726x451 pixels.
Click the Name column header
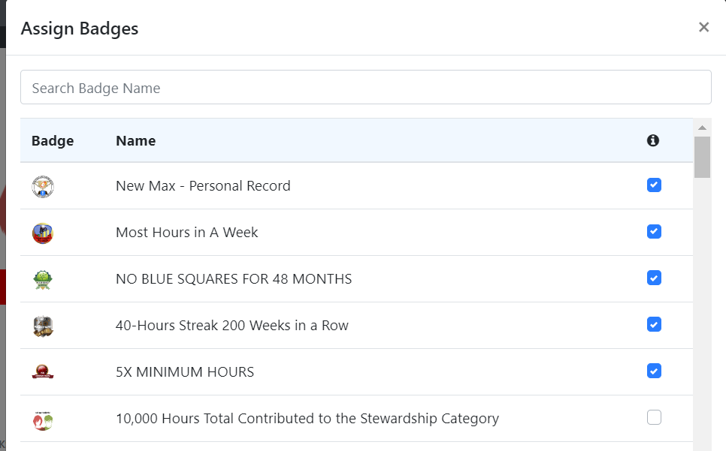(136, 140)
